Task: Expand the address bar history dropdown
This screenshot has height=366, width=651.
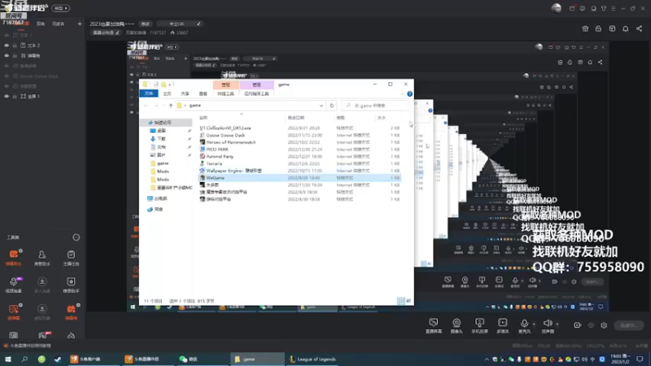Action: tap(321, 106)
